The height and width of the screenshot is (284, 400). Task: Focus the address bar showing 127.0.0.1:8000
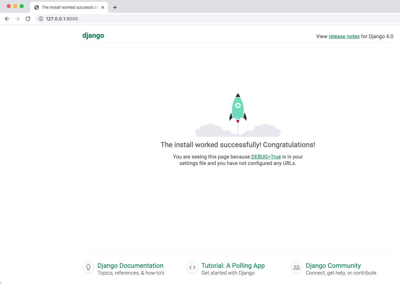pos(217,19)
